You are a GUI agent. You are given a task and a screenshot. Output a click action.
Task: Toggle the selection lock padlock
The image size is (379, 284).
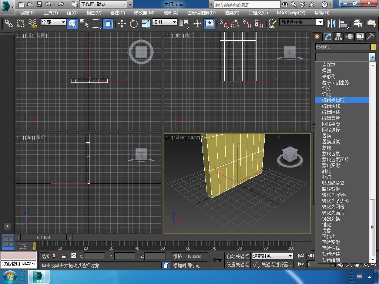64,256
